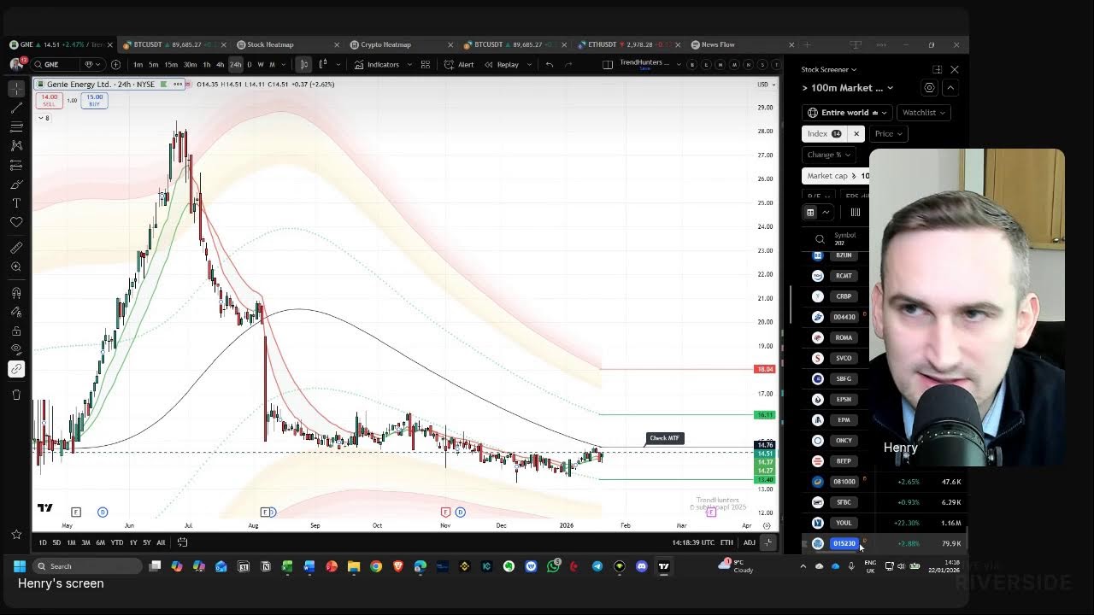Viewport: 1094px width, 615px height.
Task: Select the 4h timeframe
Action: point(220,65)
